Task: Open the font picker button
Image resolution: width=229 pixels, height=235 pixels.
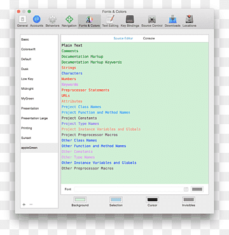Action: tap(186, 189)
